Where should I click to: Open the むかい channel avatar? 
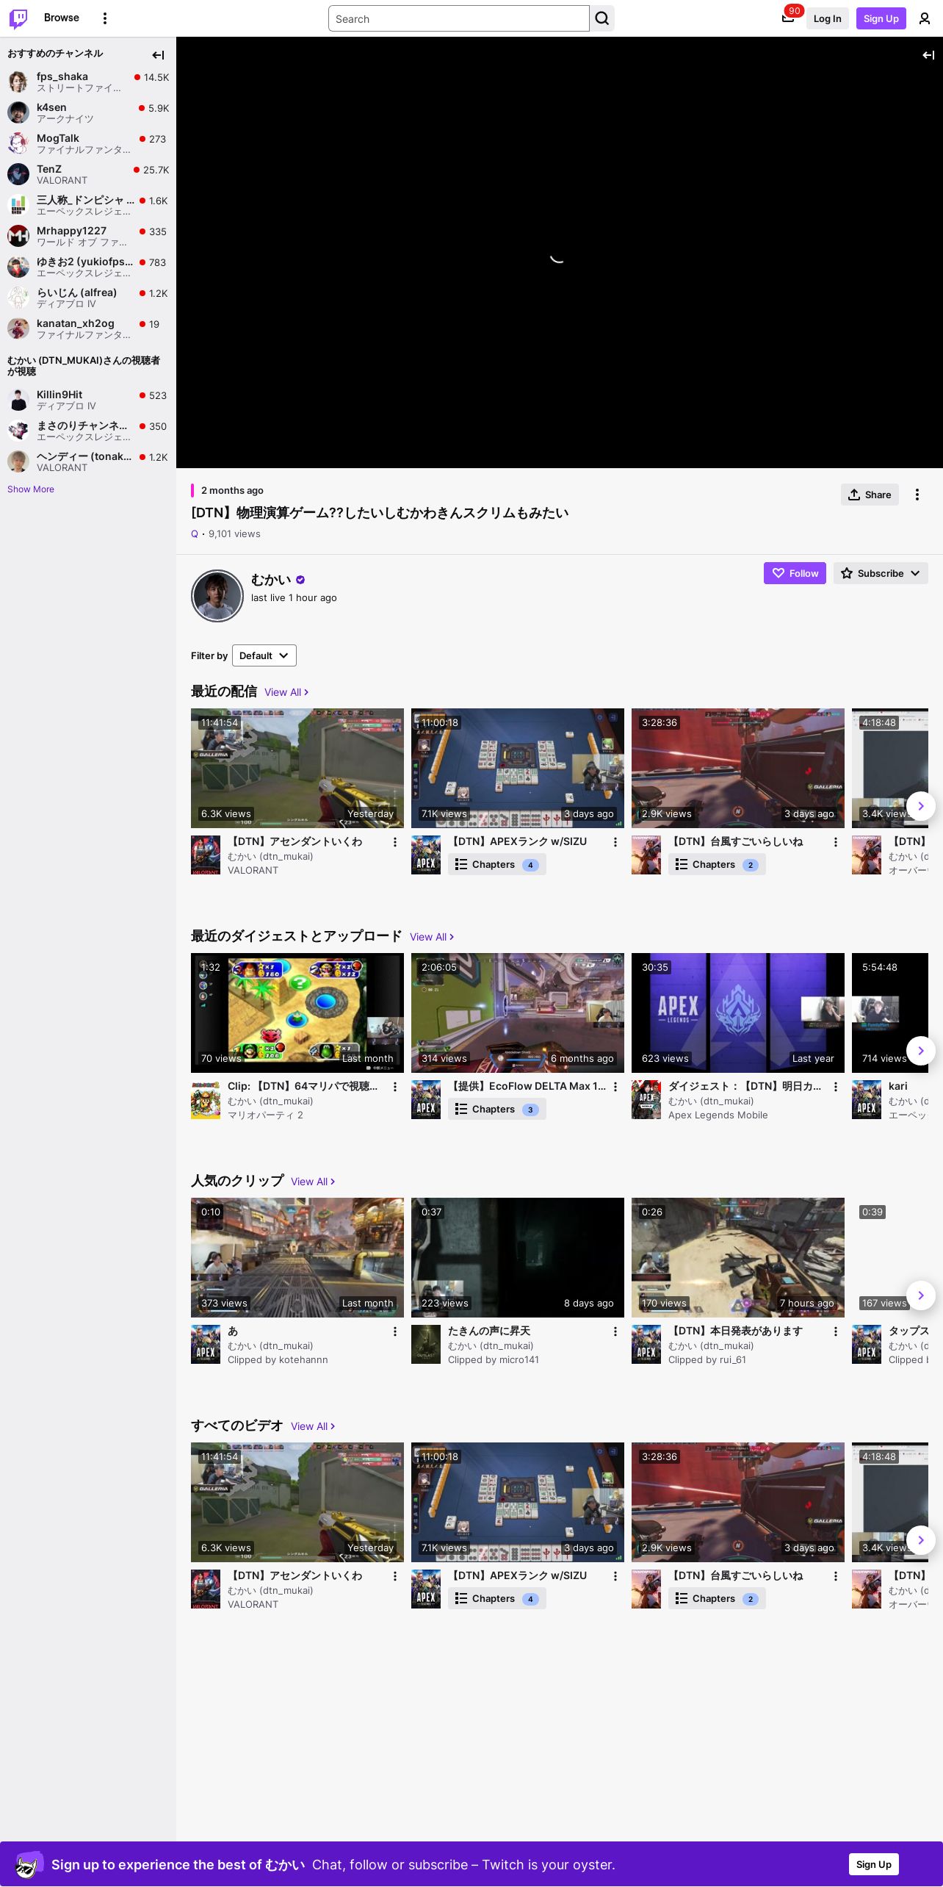coord(217,596)
